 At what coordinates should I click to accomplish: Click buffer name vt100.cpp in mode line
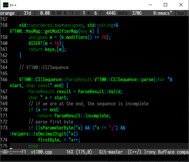click(41, 152)
